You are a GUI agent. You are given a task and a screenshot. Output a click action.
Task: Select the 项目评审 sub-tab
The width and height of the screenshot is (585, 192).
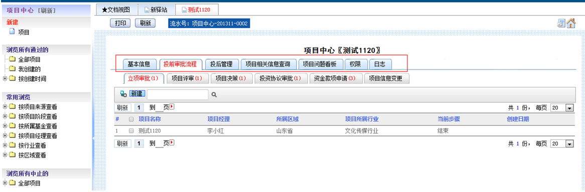pyautogui.click(x=187, y=78)
